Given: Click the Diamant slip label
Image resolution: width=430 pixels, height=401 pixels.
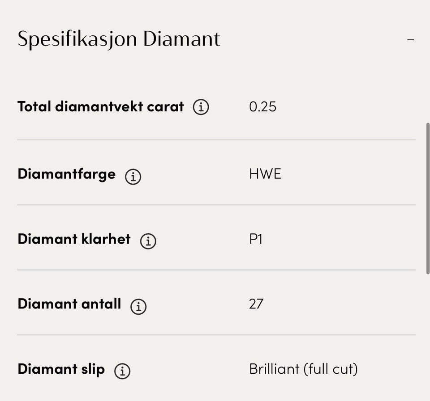Looking at the screenshot, I should coord(61,369).
